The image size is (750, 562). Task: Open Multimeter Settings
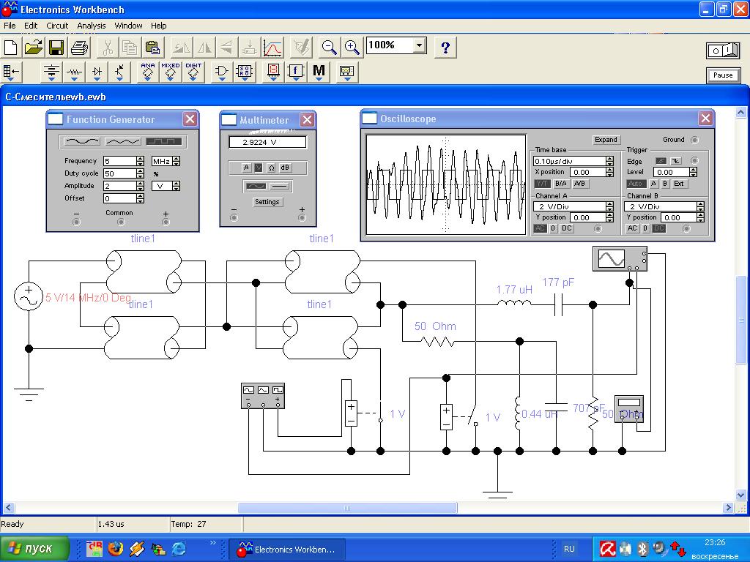click(x=267, y=202)
